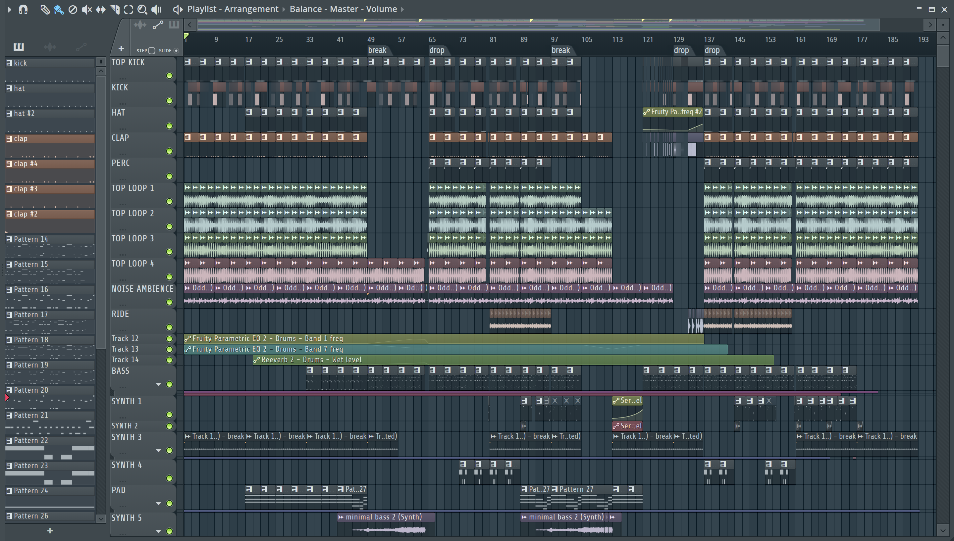This screenshot has width=954, height=541.
Task: Select the Draw pencil tool
Action: (45, 9)
